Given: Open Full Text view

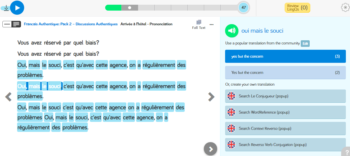Looking at the screenshot, I should [199, 24].
